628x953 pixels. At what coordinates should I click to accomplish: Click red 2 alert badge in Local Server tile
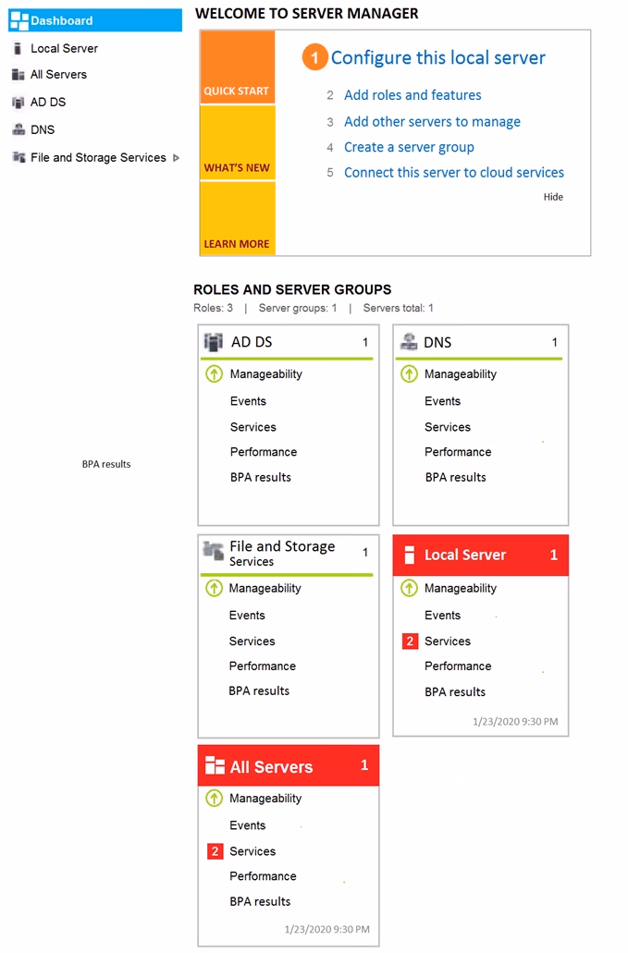411,641
